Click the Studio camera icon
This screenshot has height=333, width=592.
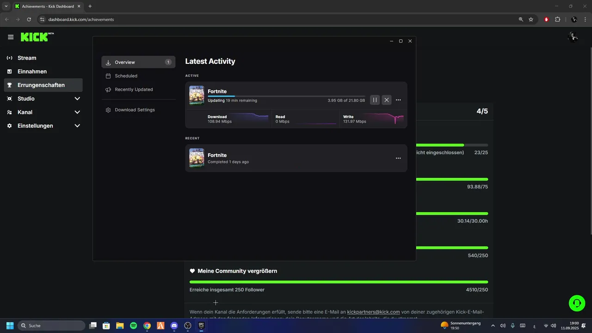click(9, 99)
